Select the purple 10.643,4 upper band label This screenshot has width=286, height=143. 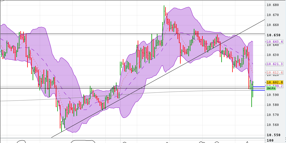(x=275, y=42)
